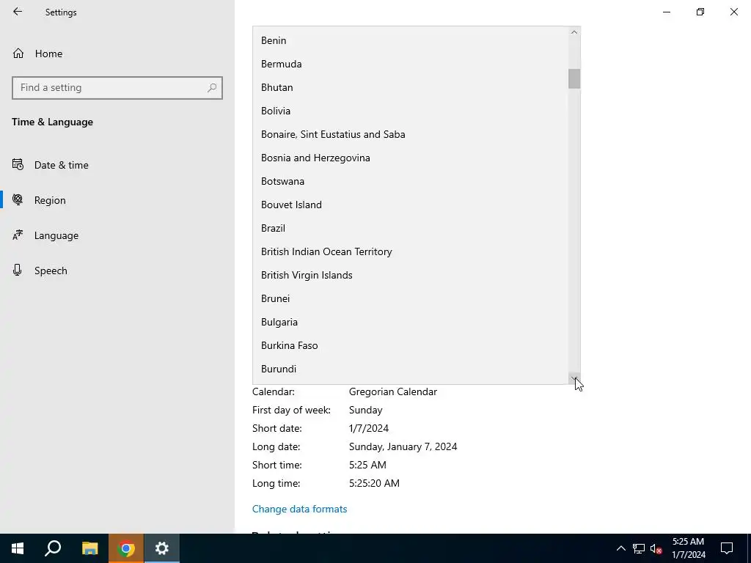Click the Language character icon
Image resolution: width=751 pixels, height=563 pixels.
pos(18,235)
